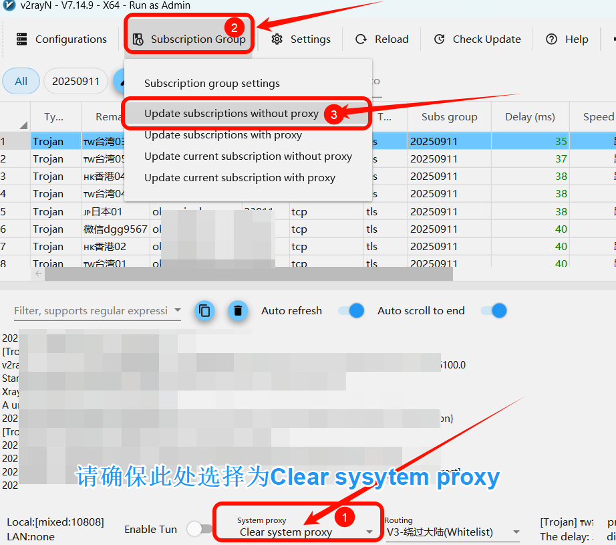
Task: Click the horizontal scrollbar under server list
Action: click(247, 274)
